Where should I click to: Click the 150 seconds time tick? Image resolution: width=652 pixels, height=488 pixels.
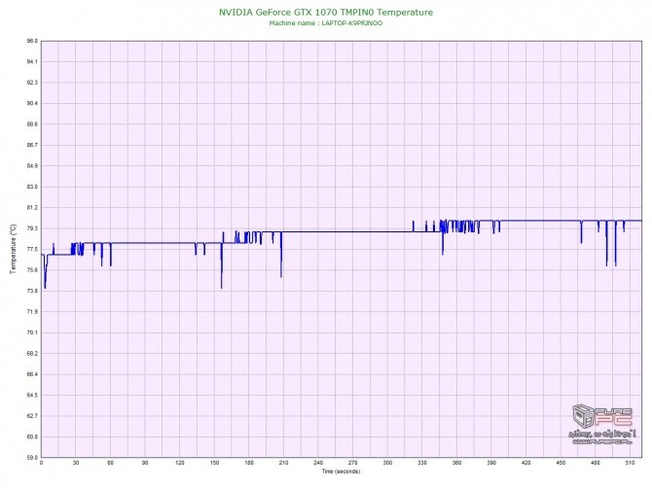(x=214, y=463)
